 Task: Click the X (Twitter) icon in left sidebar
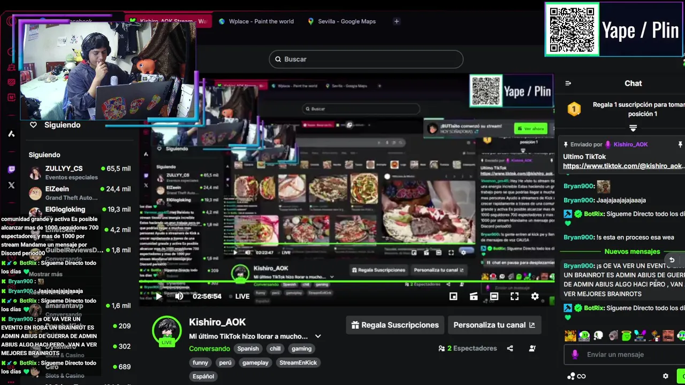(x=11, y=186)
